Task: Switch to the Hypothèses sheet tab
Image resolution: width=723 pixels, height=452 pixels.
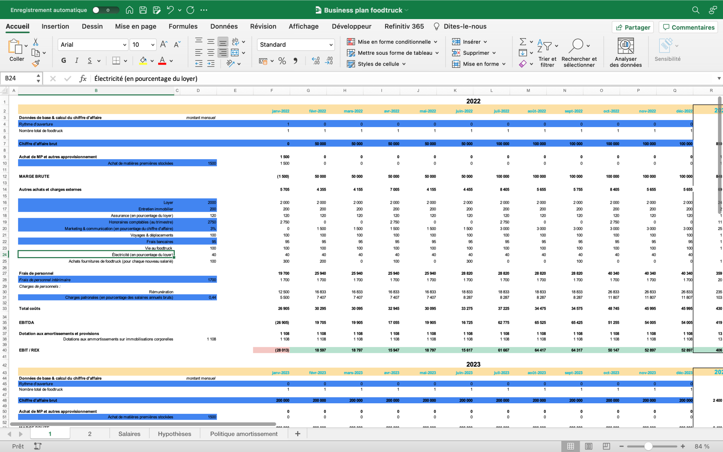Action: (x=174, y=434)
